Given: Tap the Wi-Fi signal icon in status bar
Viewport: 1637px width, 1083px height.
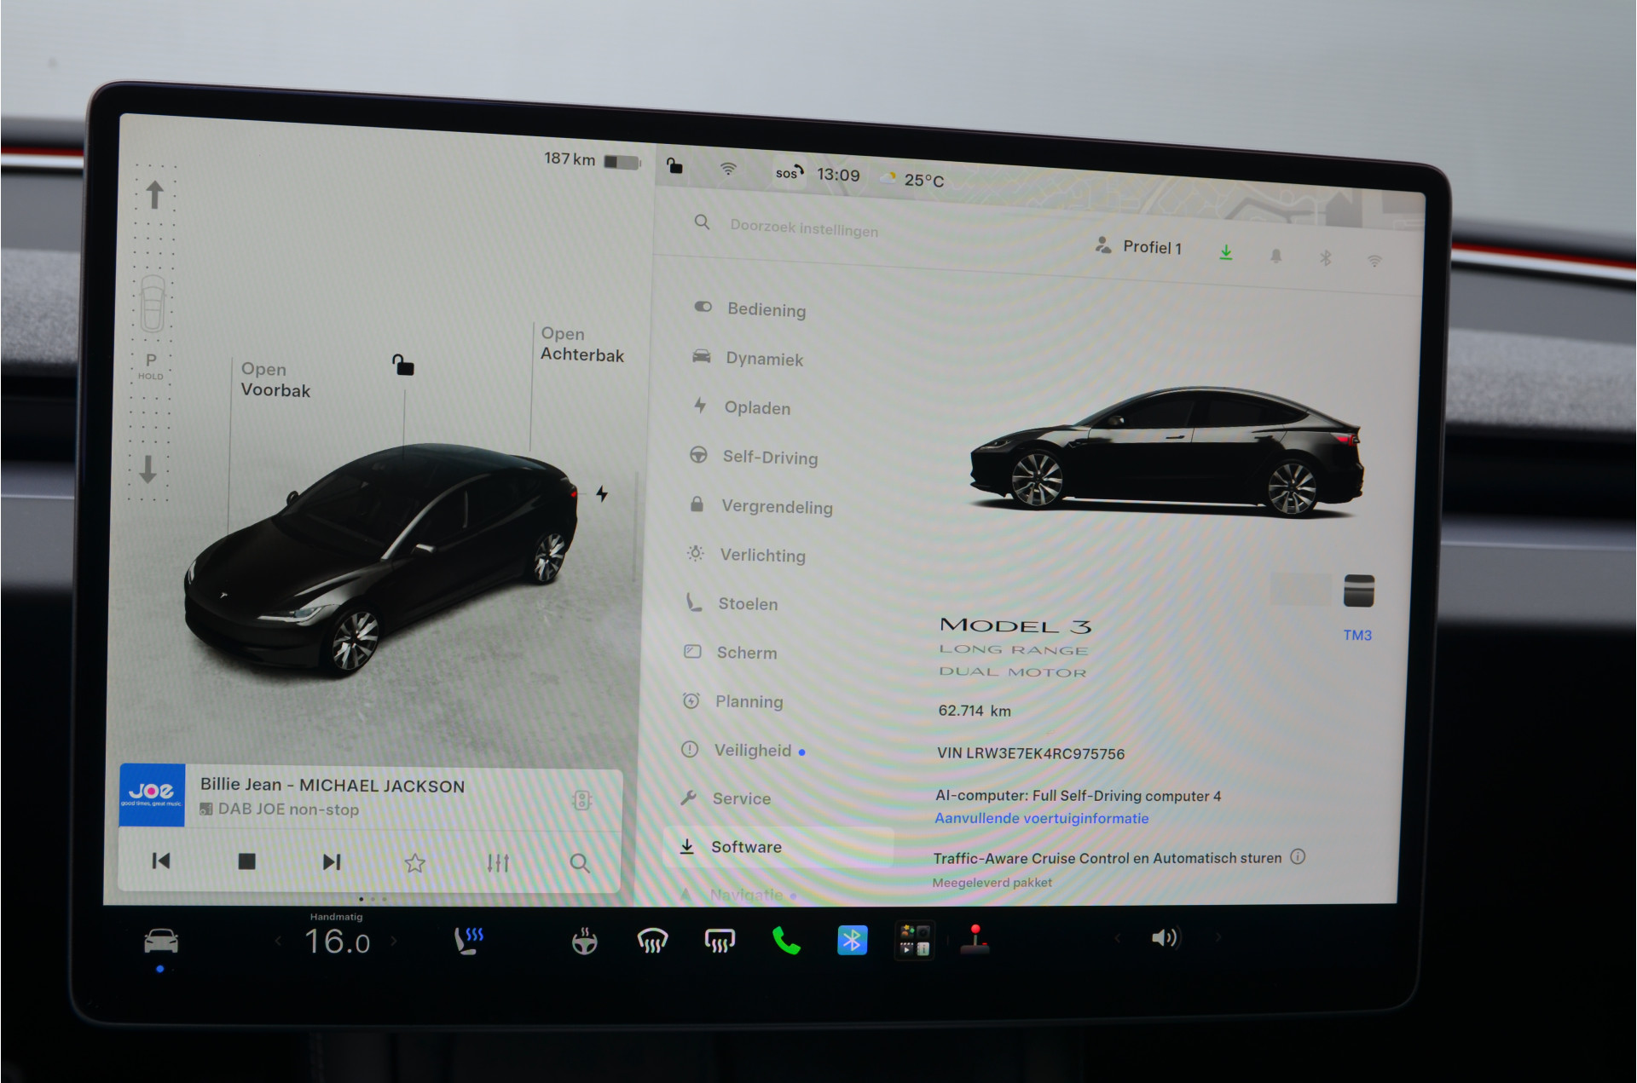Looking at the screenshot, I should 728,169.
